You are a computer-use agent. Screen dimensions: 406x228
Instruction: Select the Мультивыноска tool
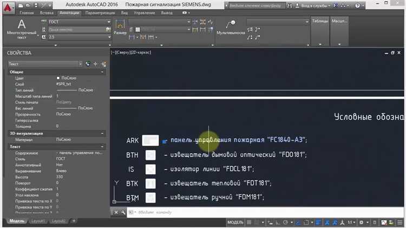pyautogui.click(x=231, y=28)
